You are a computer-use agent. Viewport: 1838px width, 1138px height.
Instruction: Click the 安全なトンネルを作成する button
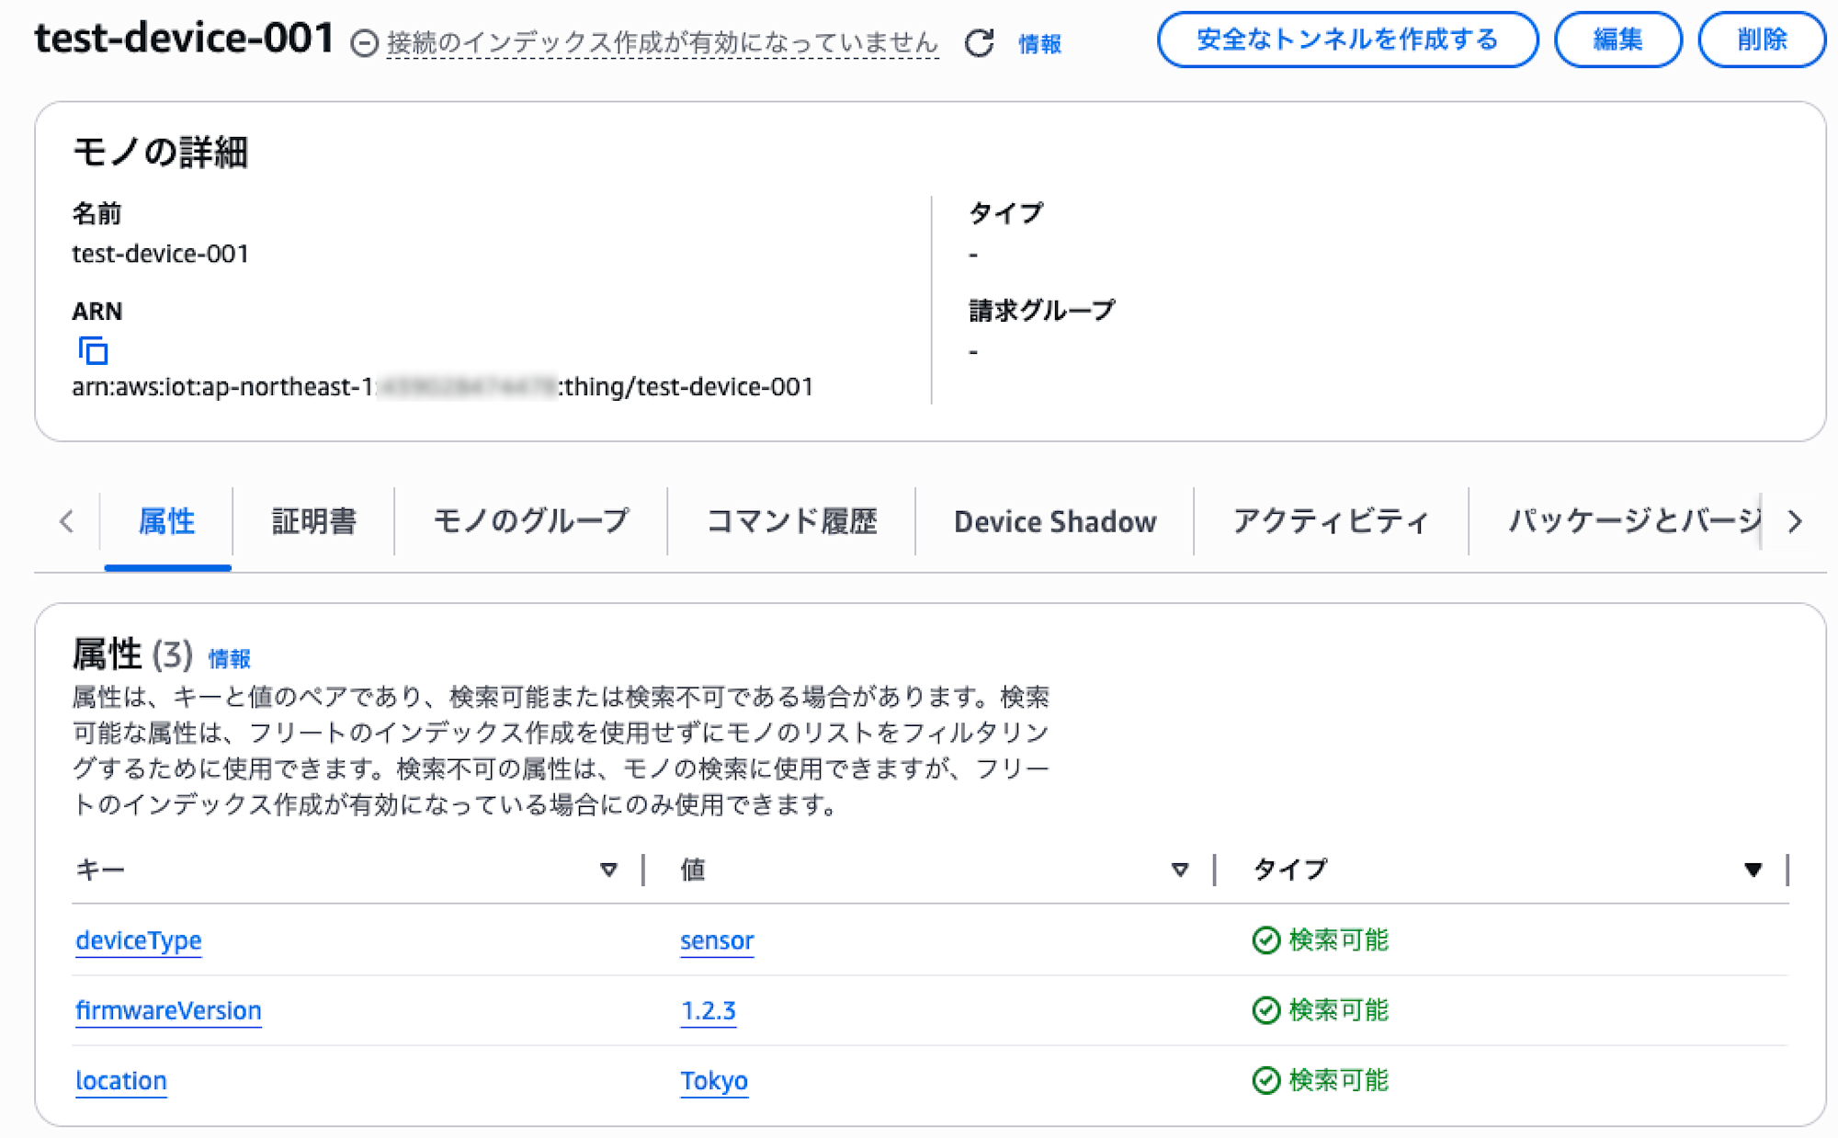(x=1346, y=40)
